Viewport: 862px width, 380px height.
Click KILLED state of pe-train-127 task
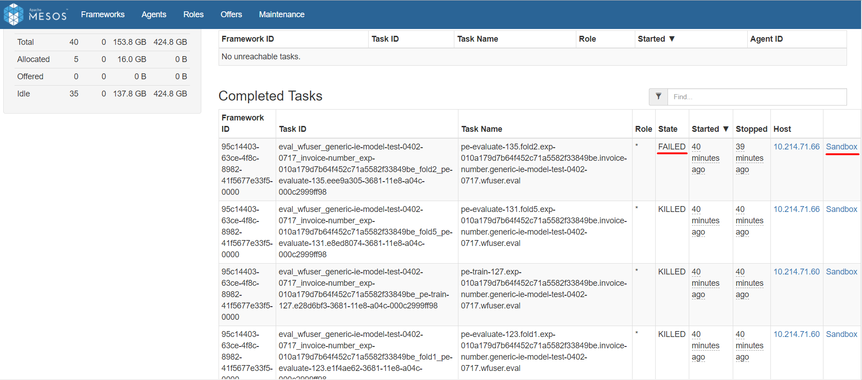point(672,272)
